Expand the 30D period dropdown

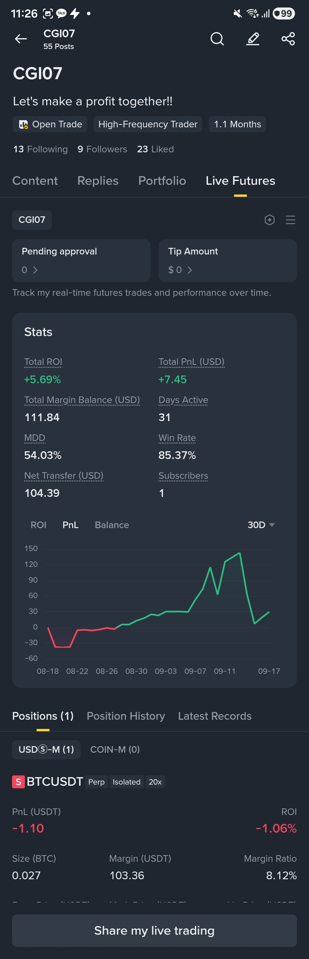click(261, 525)
